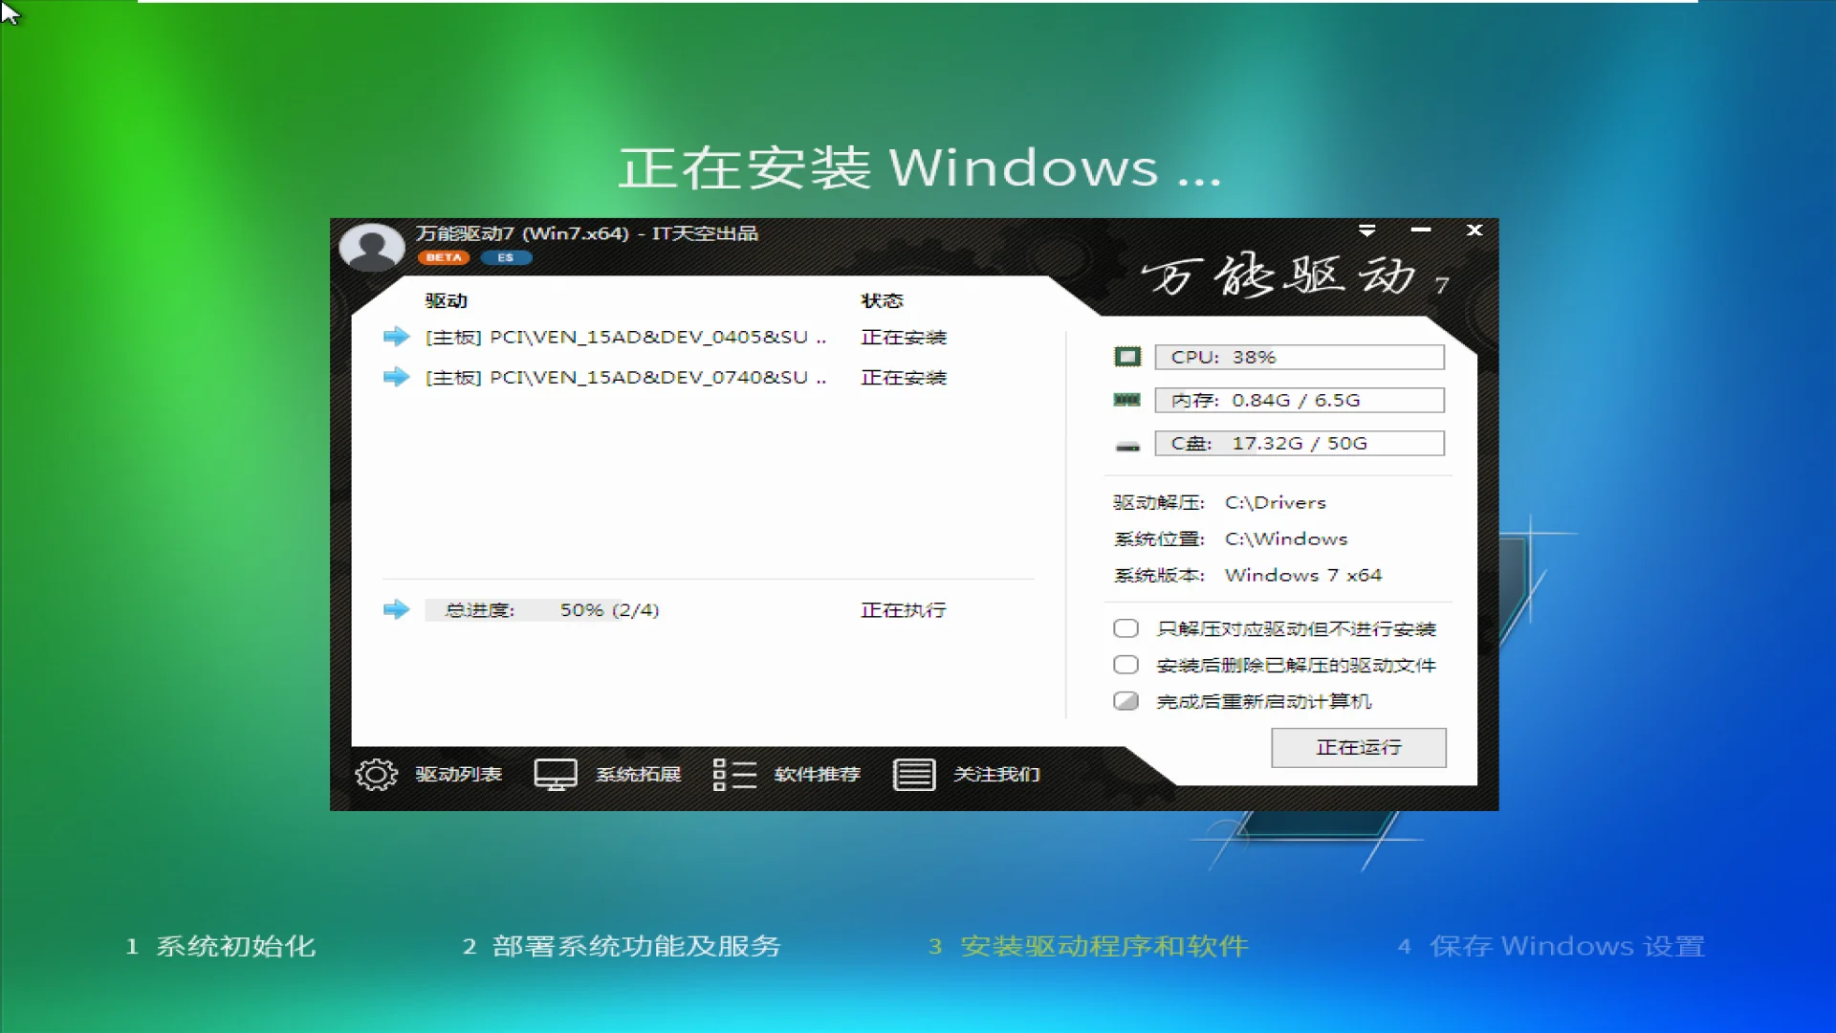
Task: Expand the second PCI driver entry
Action: click(x=395, y=377)
